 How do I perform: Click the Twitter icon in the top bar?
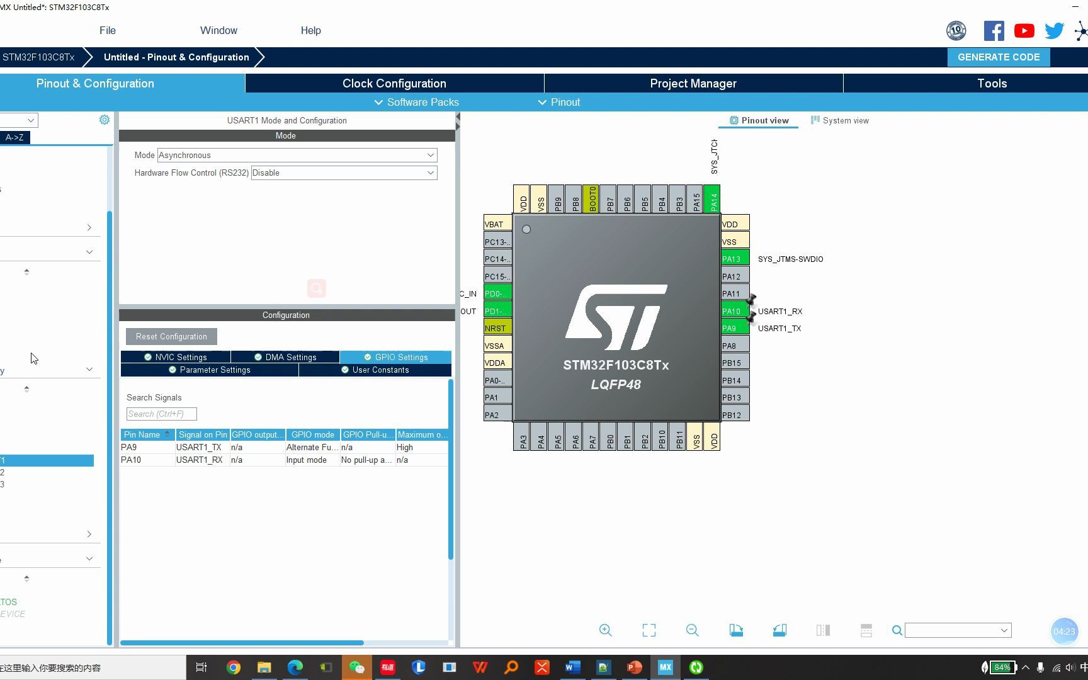1054,30
